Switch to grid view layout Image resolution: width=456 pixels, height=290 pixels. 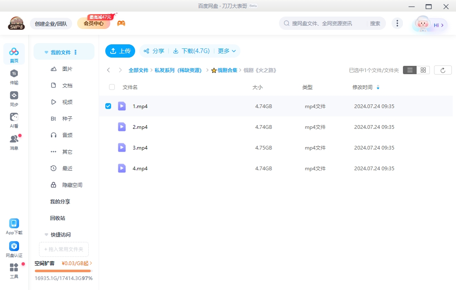(423, 70)
